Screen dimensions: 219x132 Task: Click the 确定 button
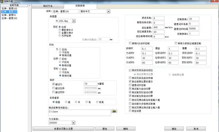point(174,129)
